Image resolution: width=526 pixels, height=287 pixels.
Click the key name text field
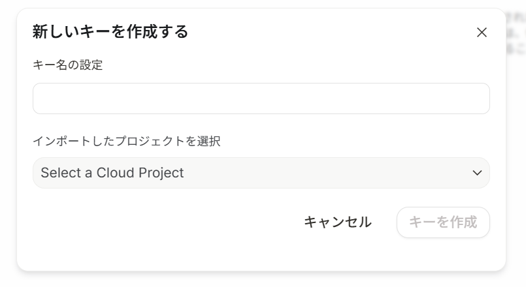[x=261, y=98]
